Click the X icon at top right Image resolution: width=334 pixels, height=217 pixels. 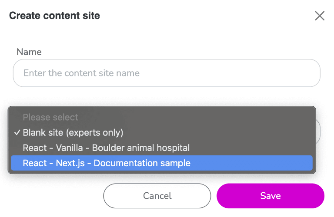pyautogui.click(x=320, y=16)
